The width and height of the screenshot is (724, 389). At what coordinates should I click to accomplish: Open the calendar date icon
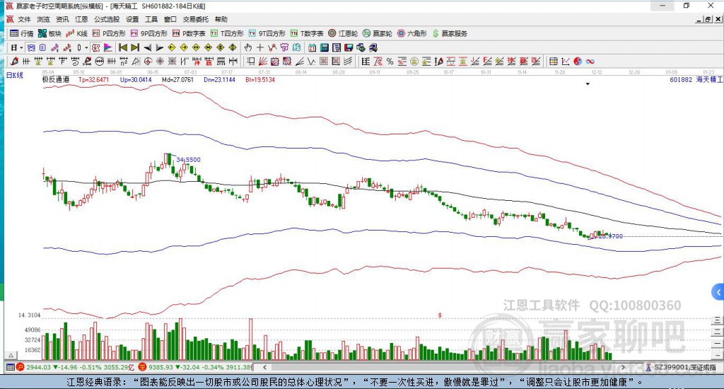point(312,47)
